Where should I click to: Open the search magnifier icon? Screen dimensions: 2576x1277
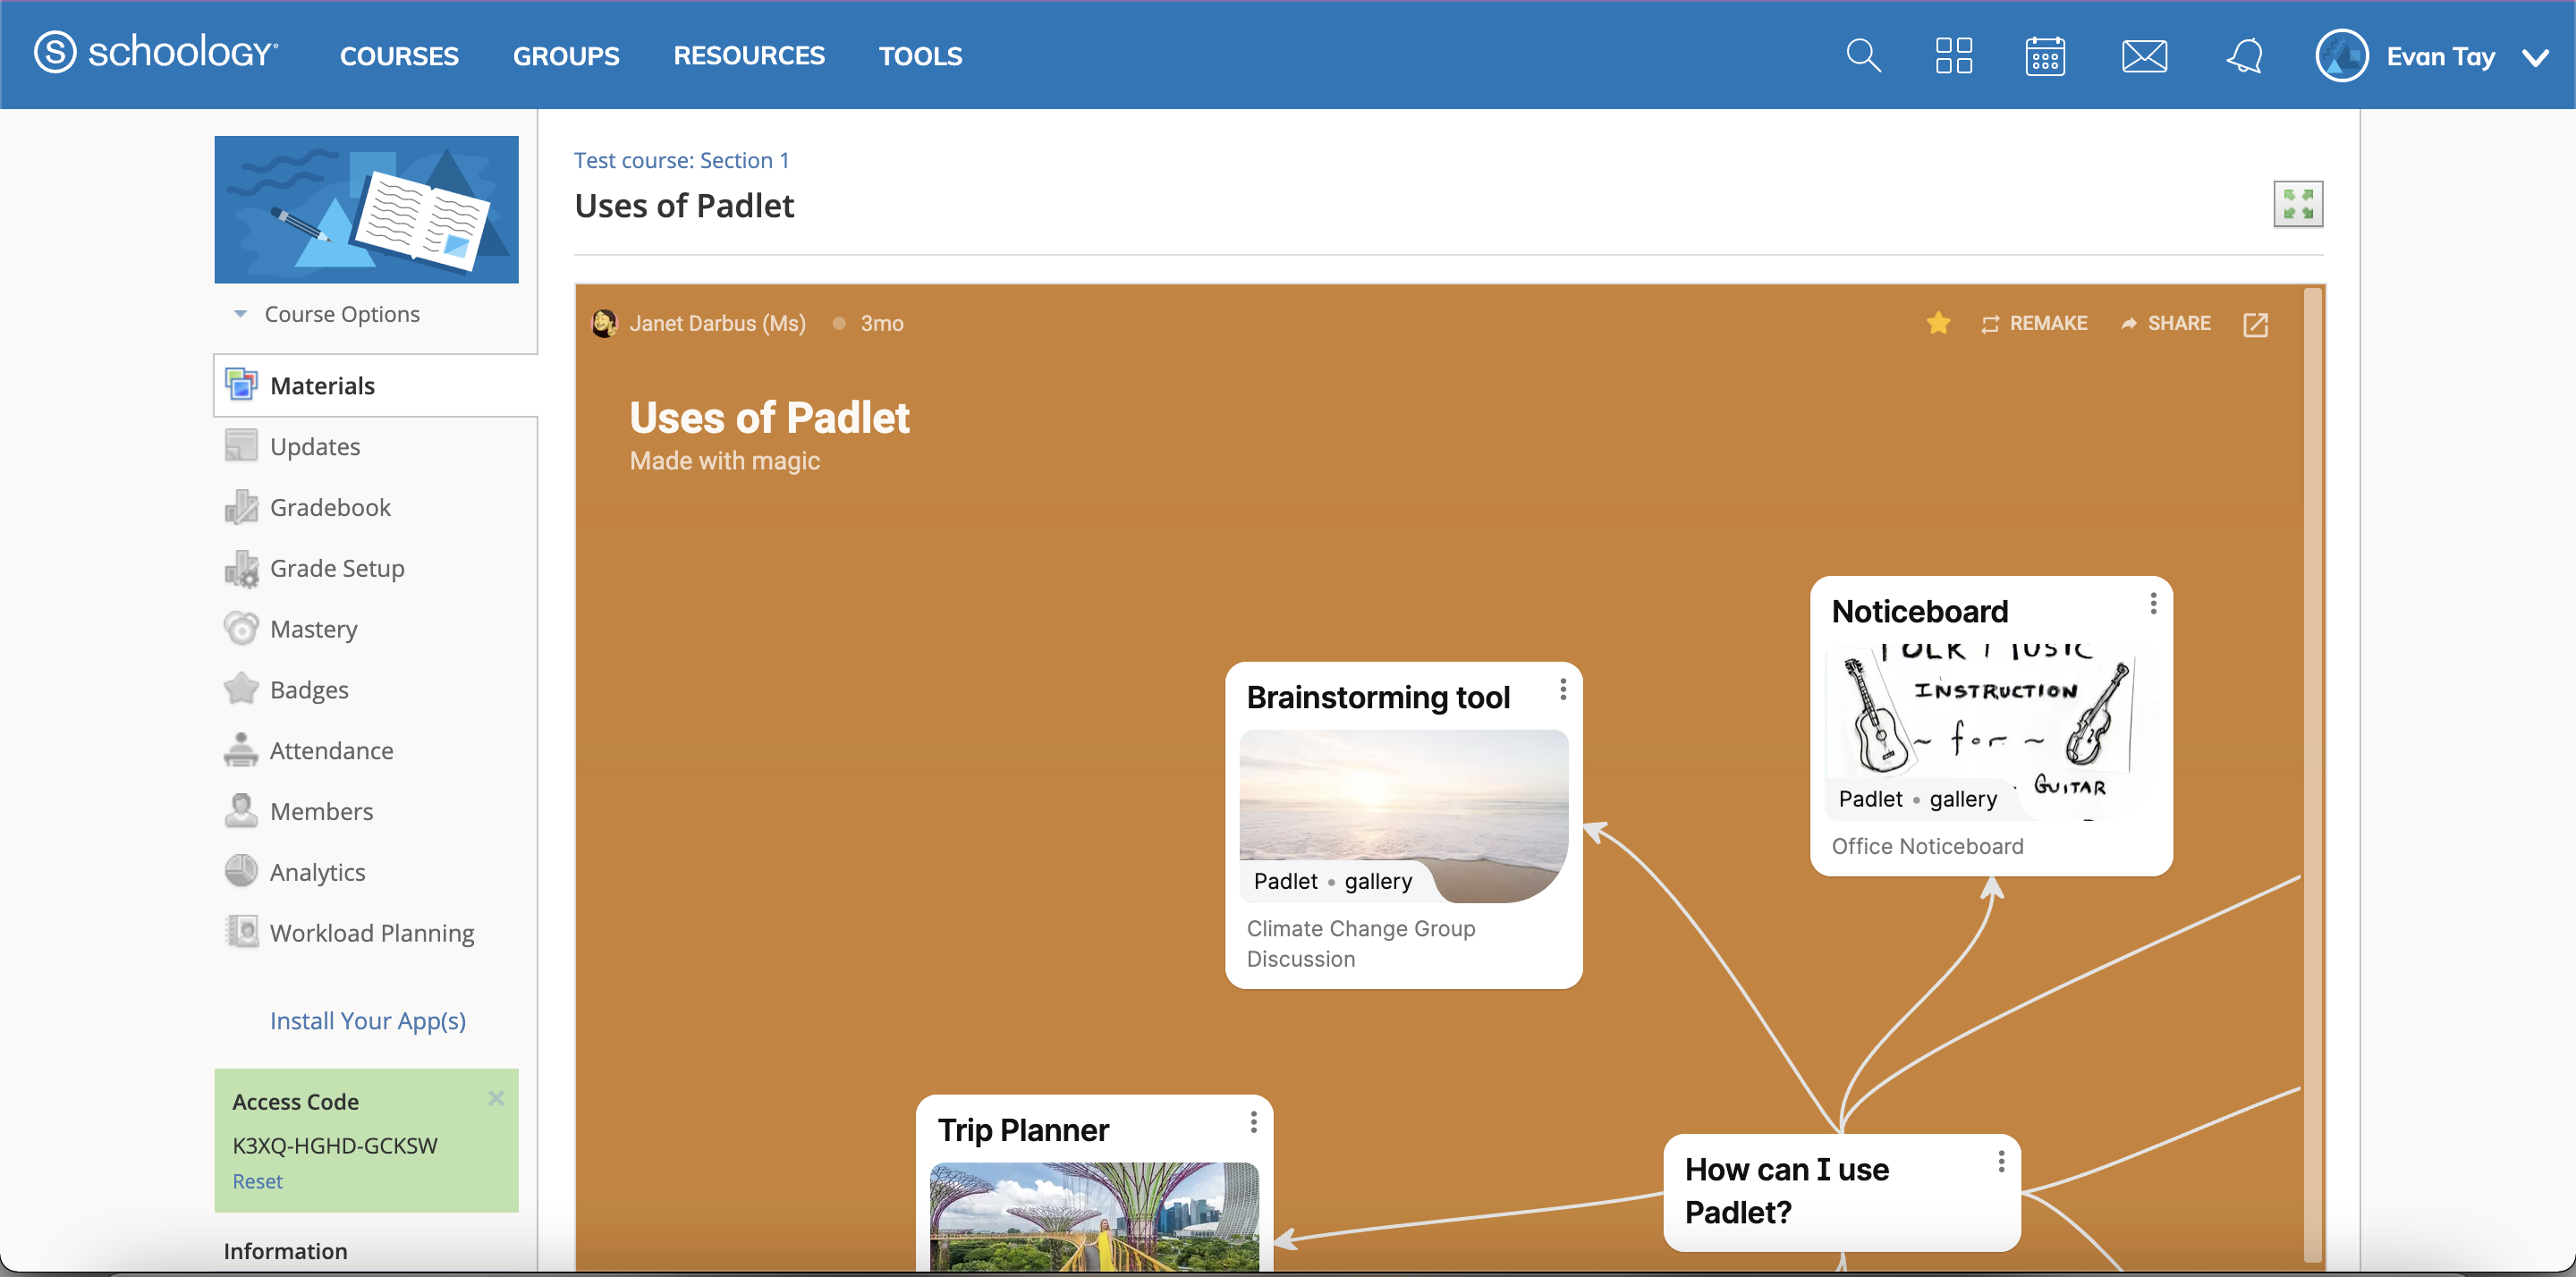(x=1863, y=56)
